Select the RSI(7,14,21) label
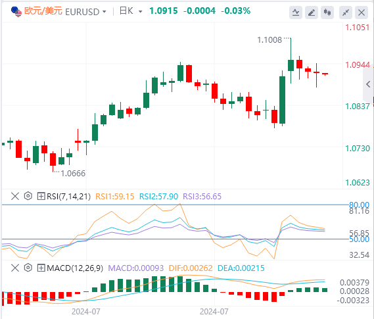This screenshot has height=319, width=374. [69, 197]
